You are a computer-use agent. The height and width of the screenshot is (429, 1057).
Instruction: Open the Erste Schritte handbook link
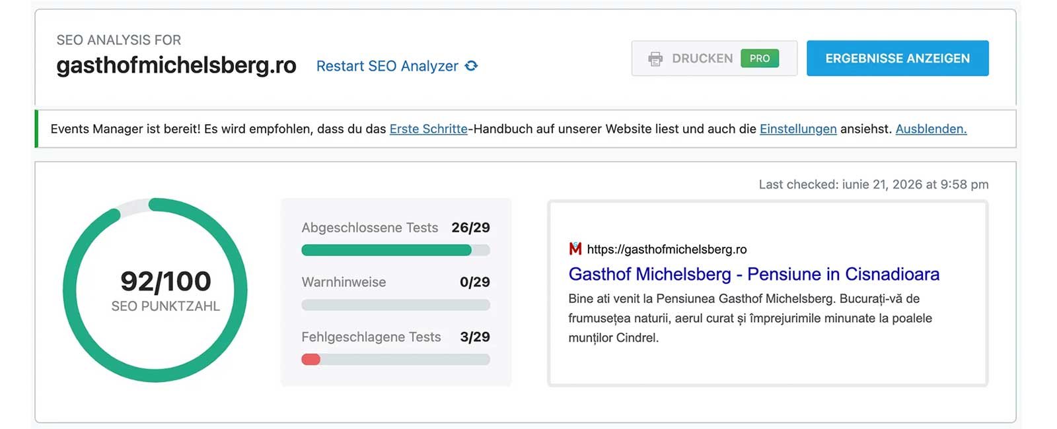[428, 129]
